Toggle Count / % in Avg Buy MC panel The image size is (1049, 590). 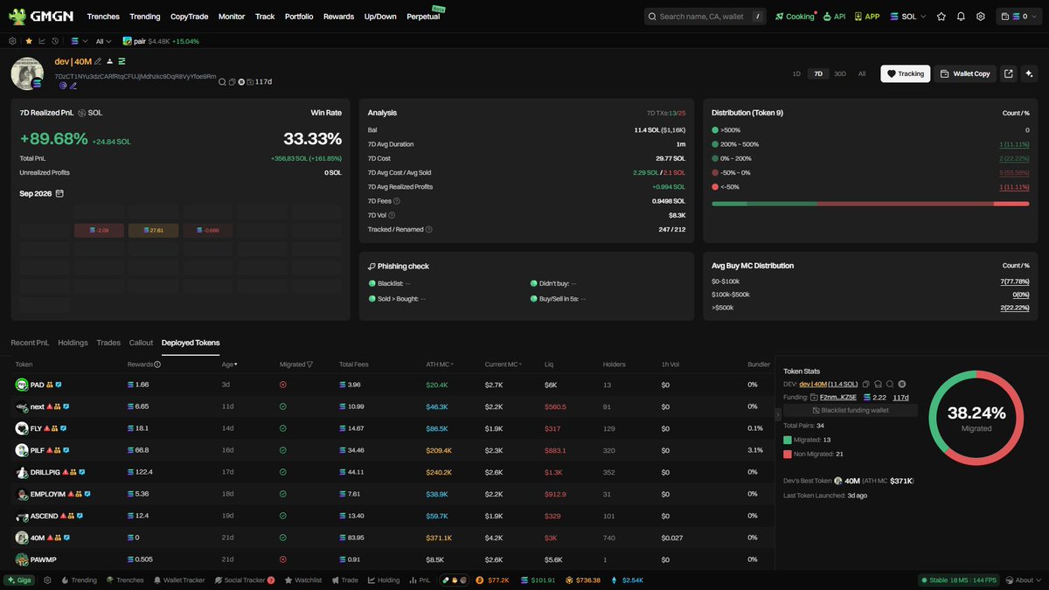coord(1014,266)
